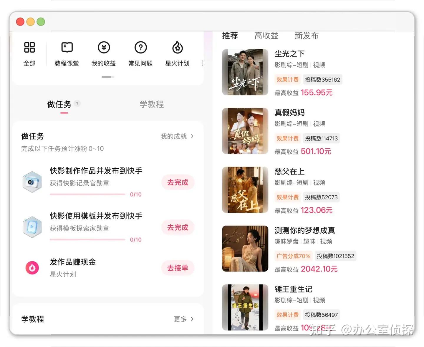Click 去完成 for 快影制作作品并发布到快手
Screen dimensions: 424x347
[178, 182]
